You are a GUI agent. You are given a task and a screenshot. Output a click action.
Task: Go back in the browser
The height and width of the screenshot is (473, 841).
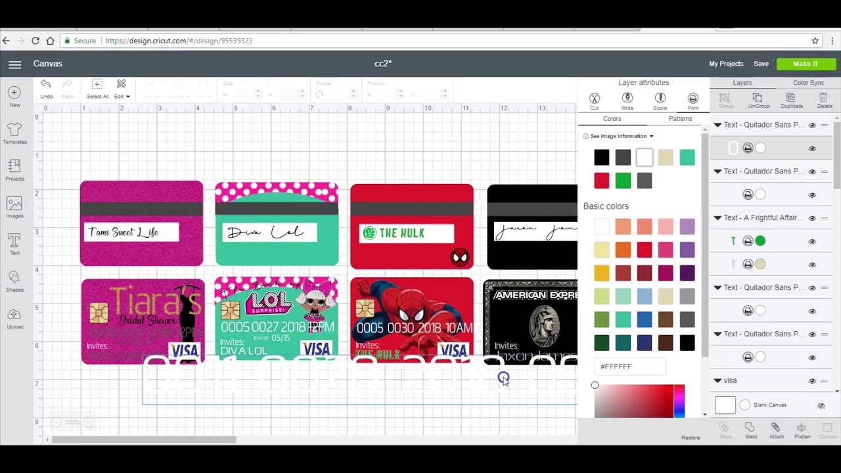click(6, 41)
